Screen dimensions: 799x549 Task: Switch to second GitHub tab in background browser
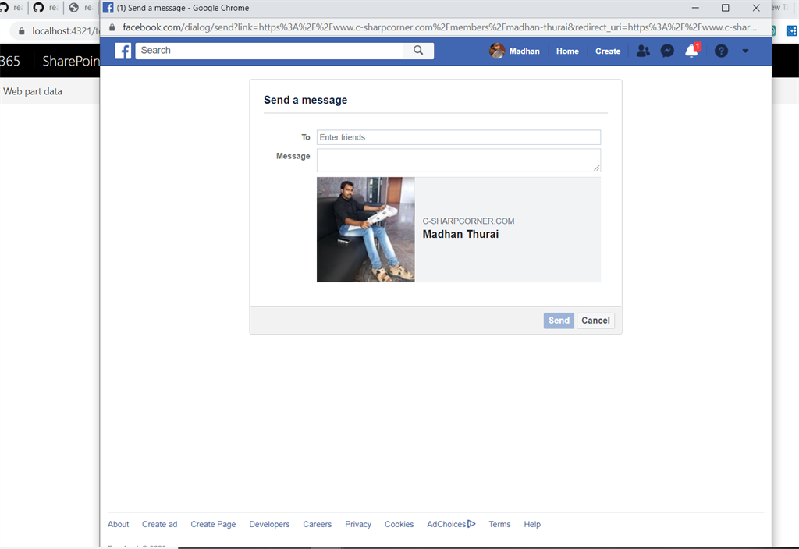pyautogui.click(x=44, y=8)
